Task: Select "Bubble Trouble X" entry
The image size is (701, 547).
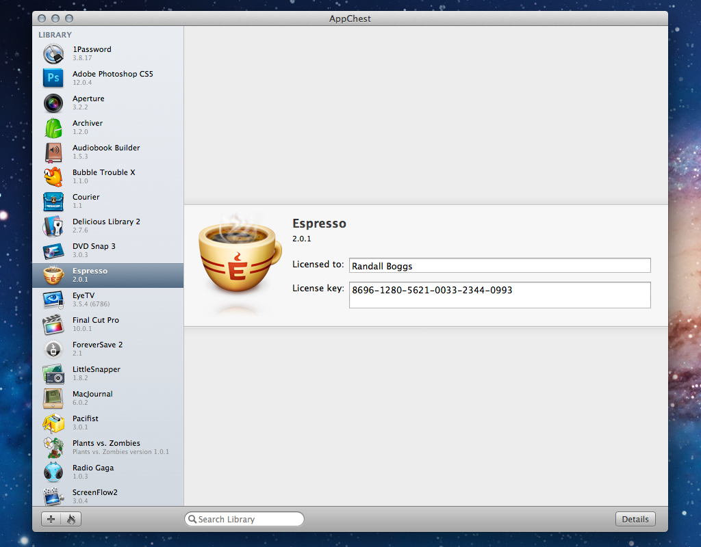Action: coord(104,172)
